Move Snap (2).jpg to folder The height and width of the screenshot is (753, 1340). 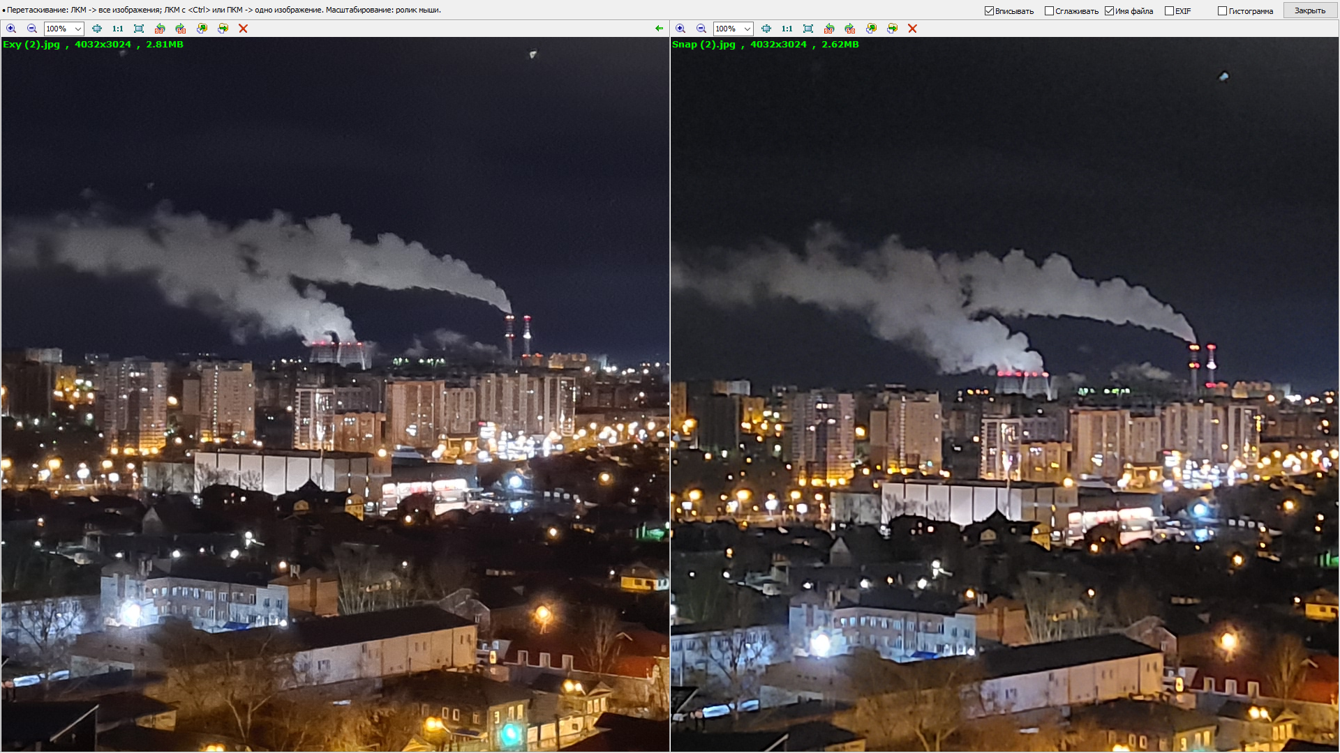click(892, 29)
